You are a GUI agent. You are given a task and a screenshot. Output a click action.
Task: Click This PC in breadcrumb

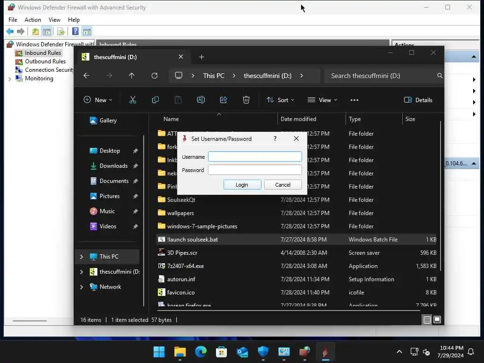tap(214, 76)
